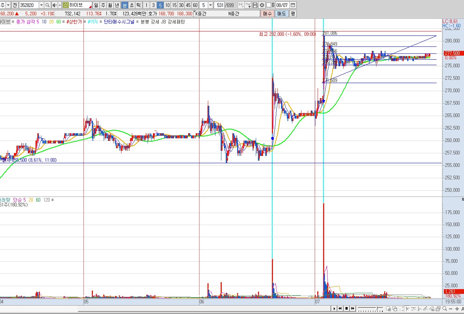Image resolution: width=464 pixels, height=314 pixels.
Task: Click the 08/07 date field
Action: coord(282,5)
